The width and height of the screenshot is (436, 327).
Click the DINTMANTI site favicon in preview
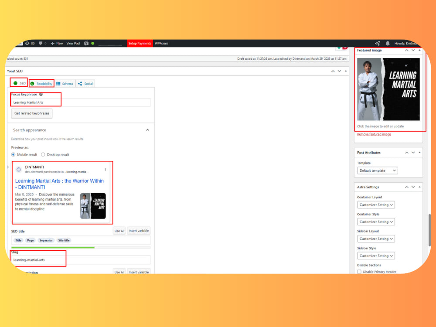click(19, 169)
